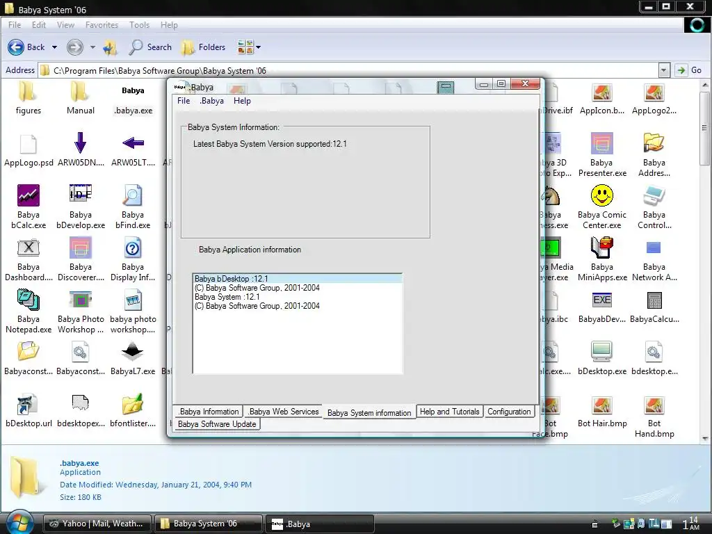Click the Search toolbar button
Image resolution: width=712 pixels, height=534 pixels.
click(x=151, y=47)
